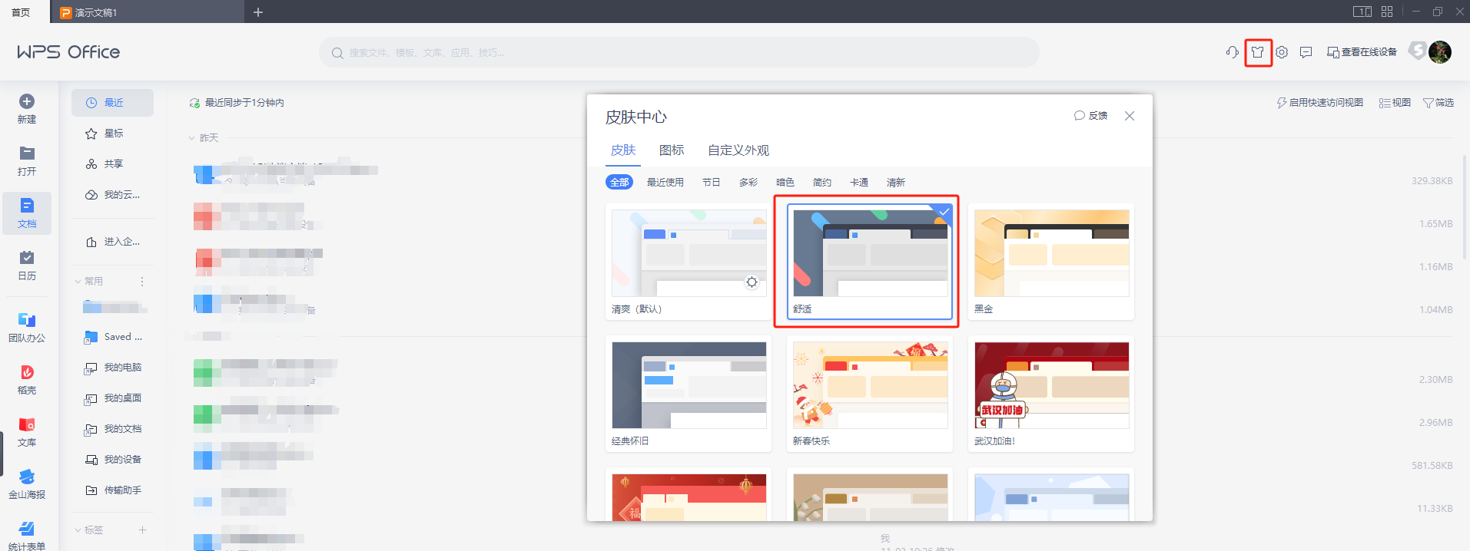Open the 共享 share item

point(112,164)
